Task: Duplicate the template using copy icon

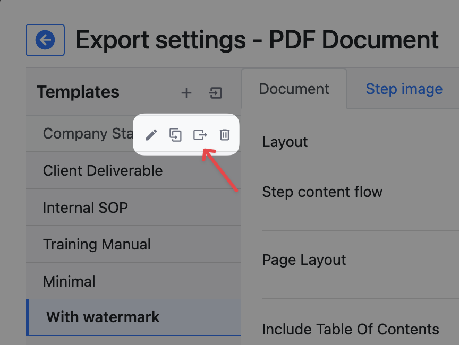Action: [x=175, y=135]
